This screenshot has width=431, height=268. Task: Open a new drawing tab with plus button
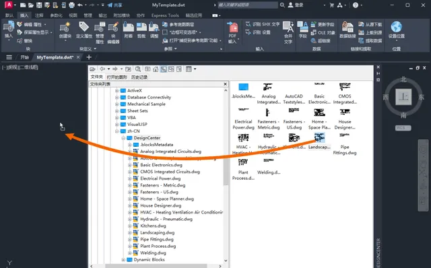[x=89, y=57]
